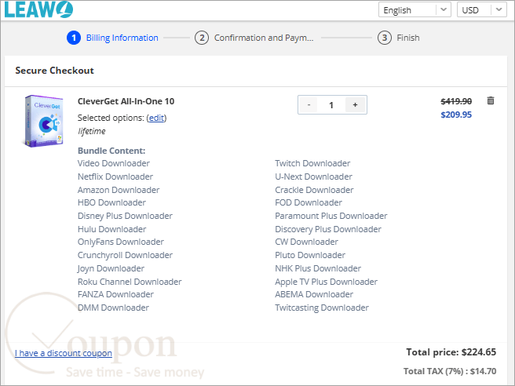Click the Secure Checkout heading
Screen dimensions: 515x386
(54, 71)
